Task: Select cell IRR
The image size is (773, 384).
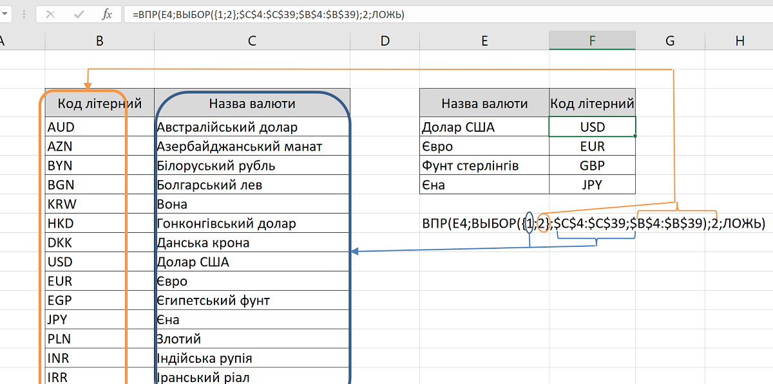Action: point(100,376)
